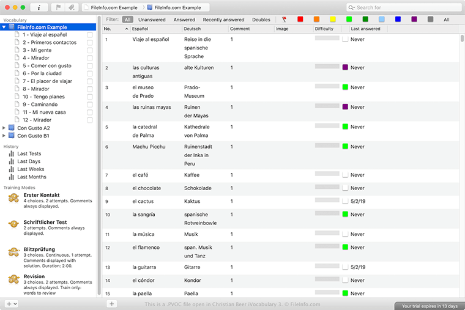Click the tag icon in toolbar

(x=72, y=7)
